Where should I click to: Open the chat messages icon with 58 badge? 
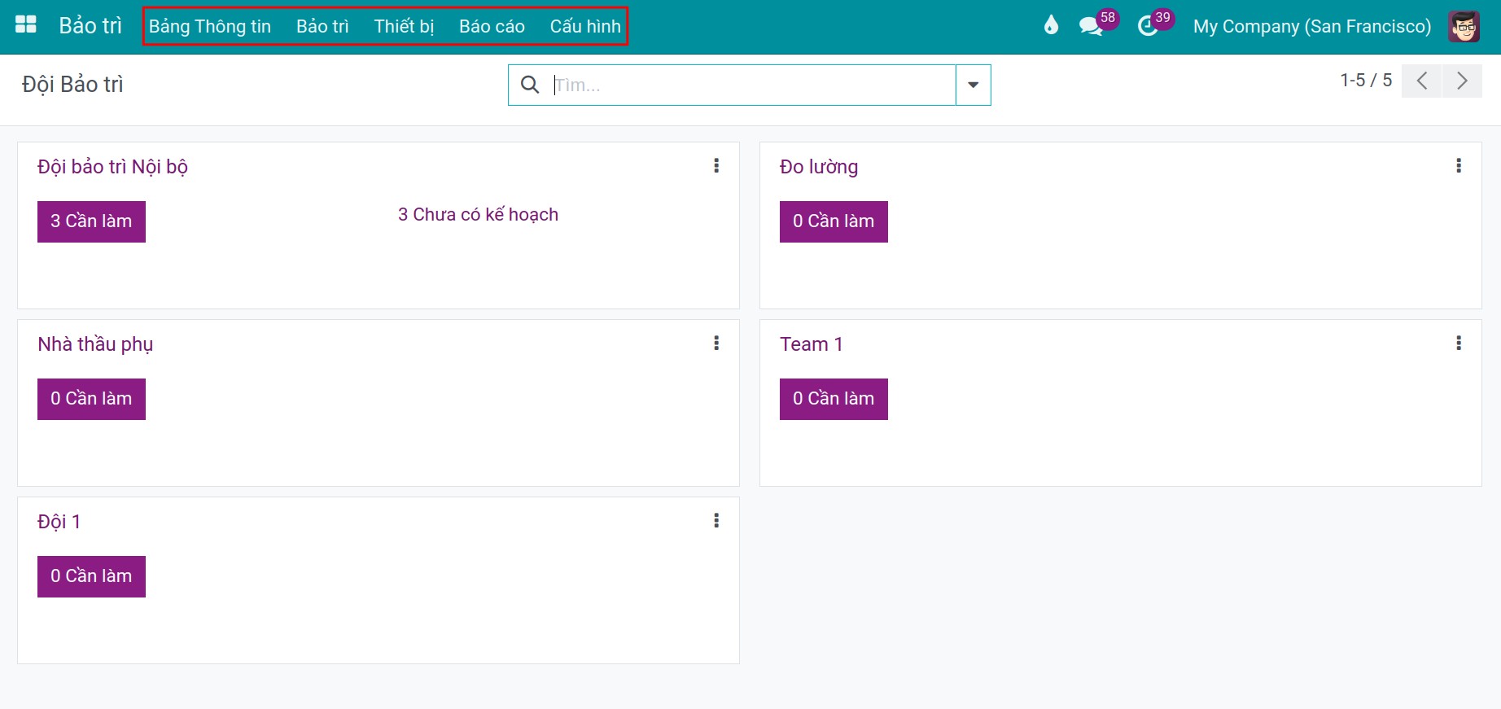click(x=1091, y=26)
